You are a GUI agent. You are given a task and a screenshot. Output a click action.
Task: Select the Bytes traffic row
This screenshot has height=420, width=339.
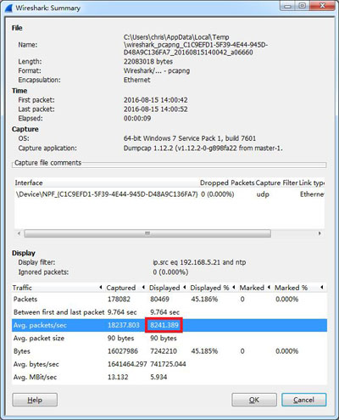(x=169, y=351)
